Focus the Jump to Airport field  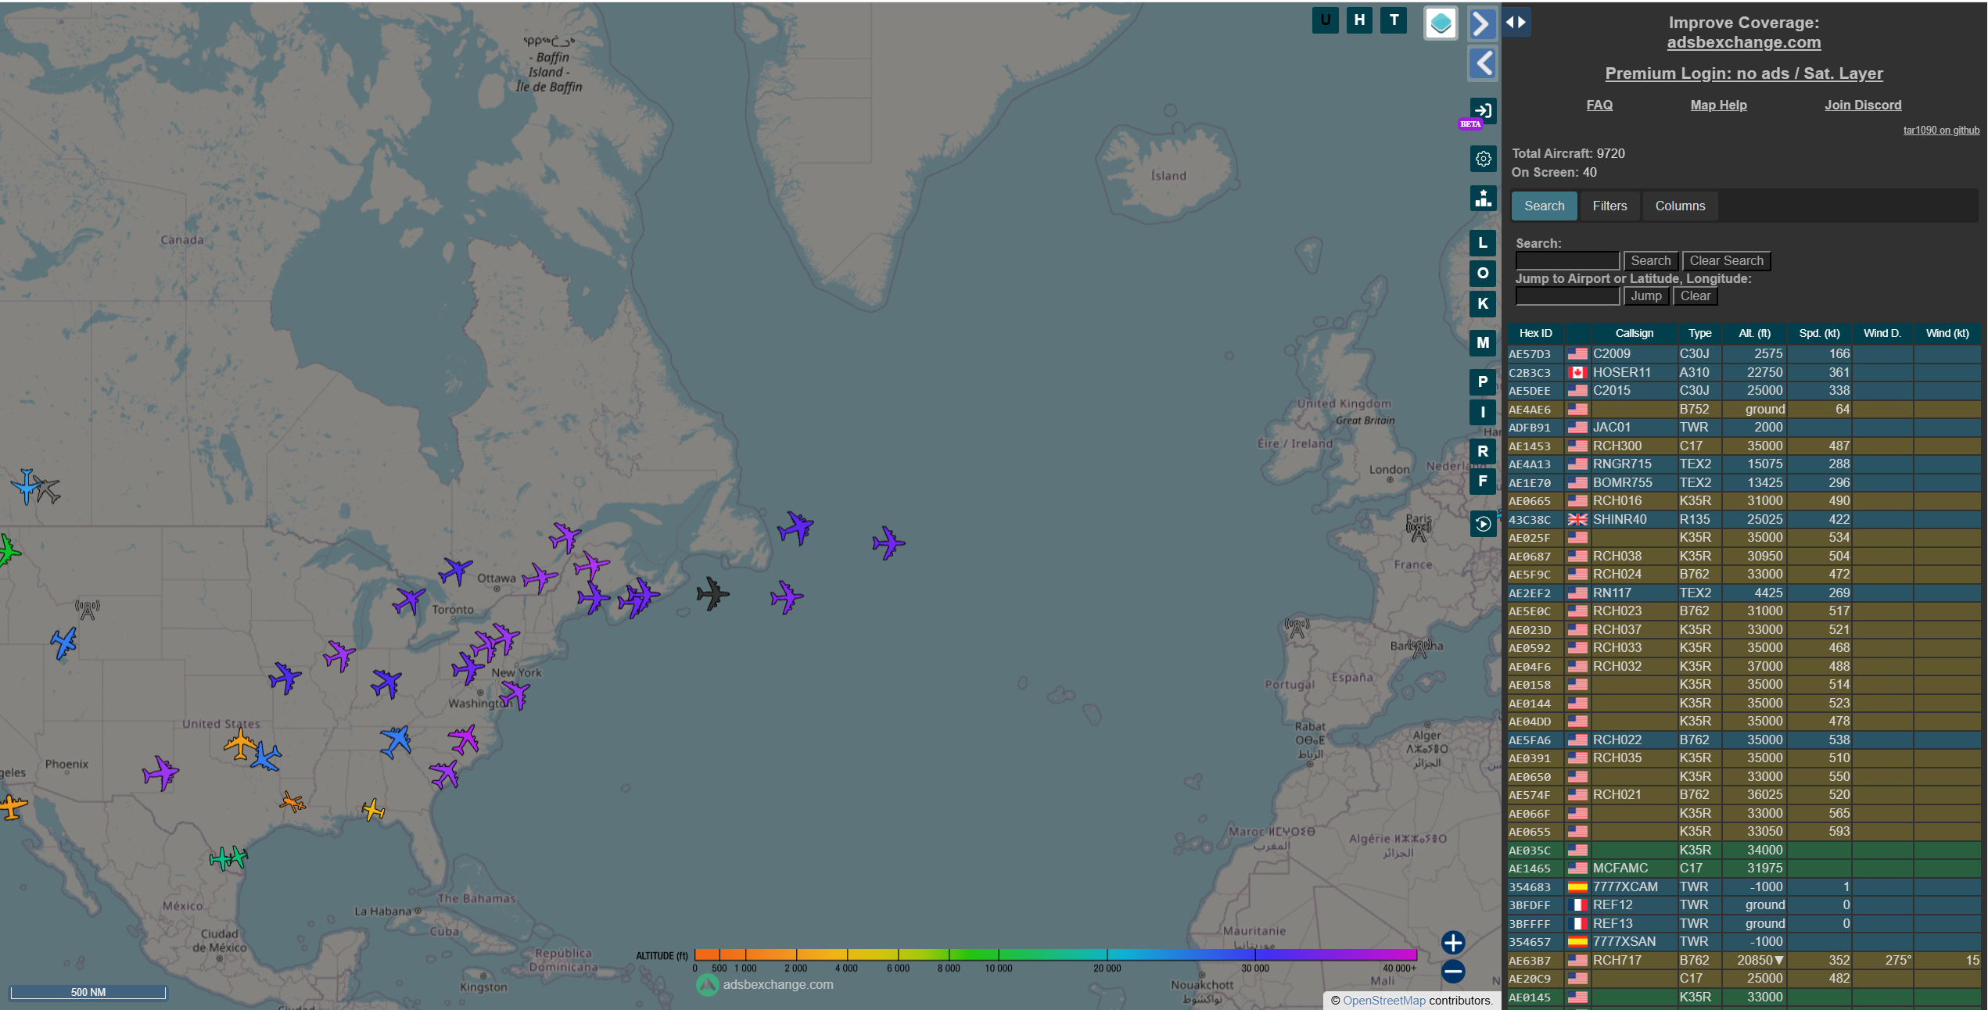pyautogui.click(x=1567, y=296)
